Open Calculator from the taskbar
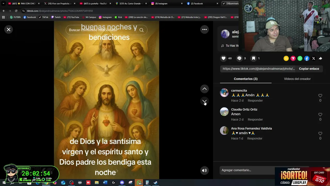Screen dimensions: 330x186 tap(147, 183)
